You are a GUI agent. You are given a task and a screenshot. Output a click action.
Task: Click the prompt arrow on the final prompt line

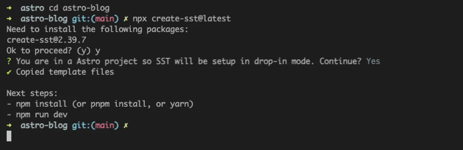point(9,125)
